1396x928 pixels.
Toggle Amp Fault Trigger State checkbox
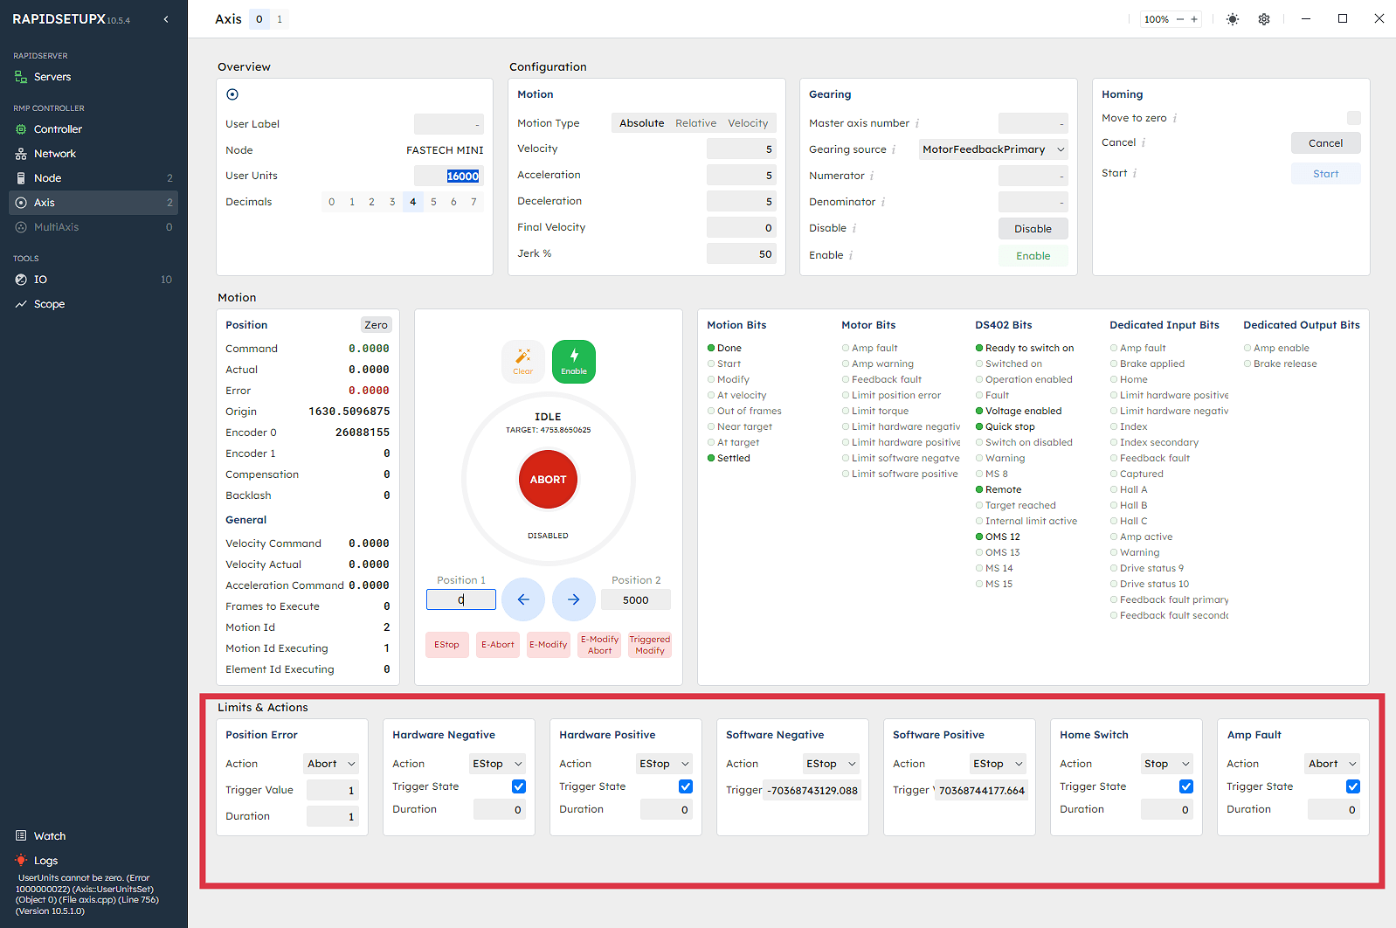click(1353, 786)
